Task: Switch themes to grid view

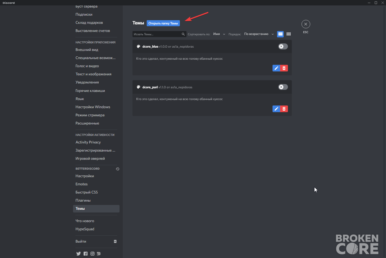Action: tap(289, 34)
